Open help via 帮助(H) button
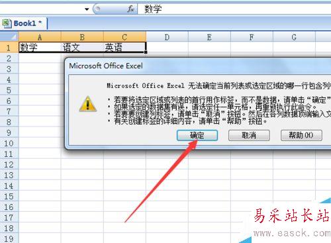Image resolution: width=331 pixels, height=243 pixels. (x=301, y=135)
